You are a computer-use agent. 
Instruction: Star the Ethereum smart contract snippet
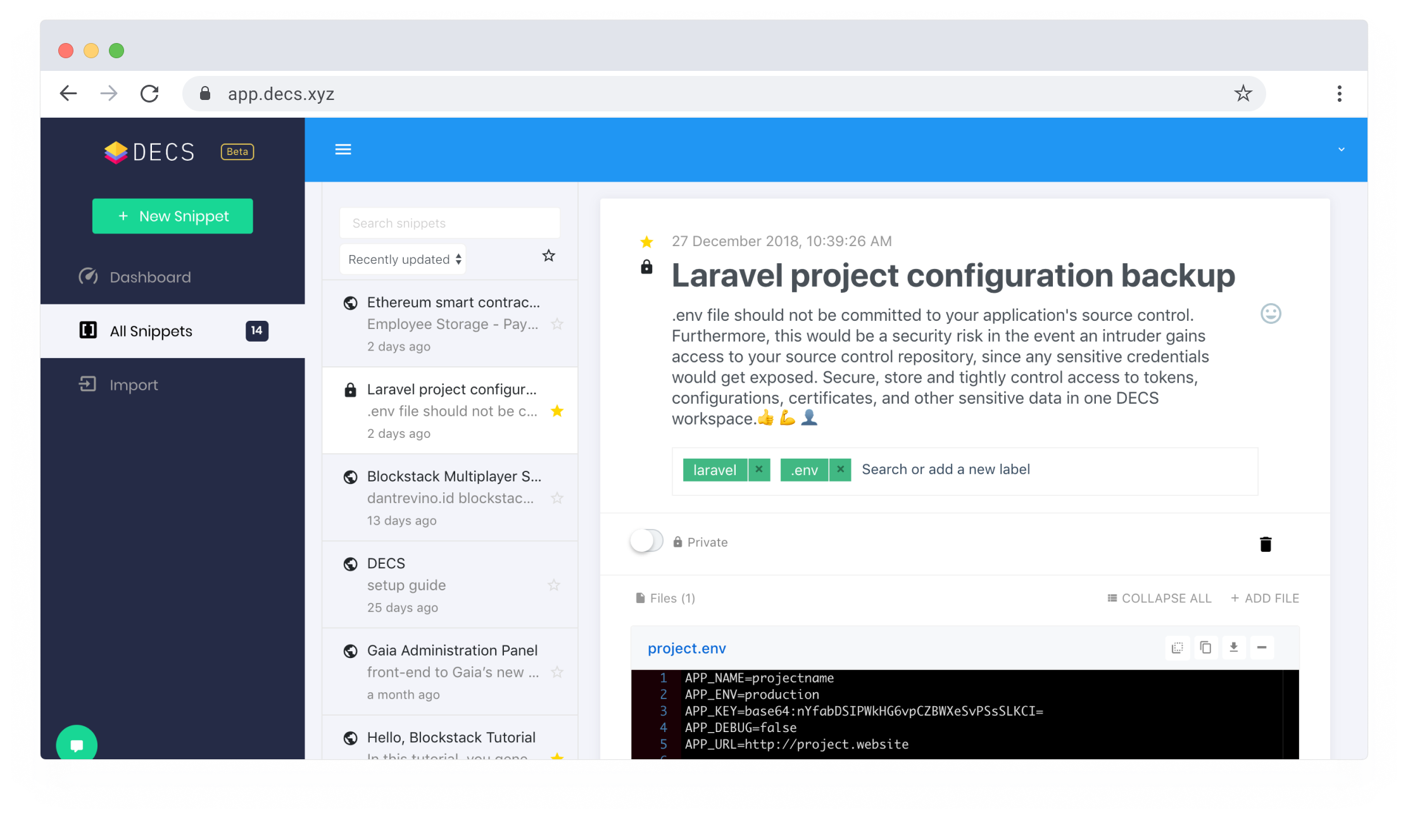click(x=556, y=324)
